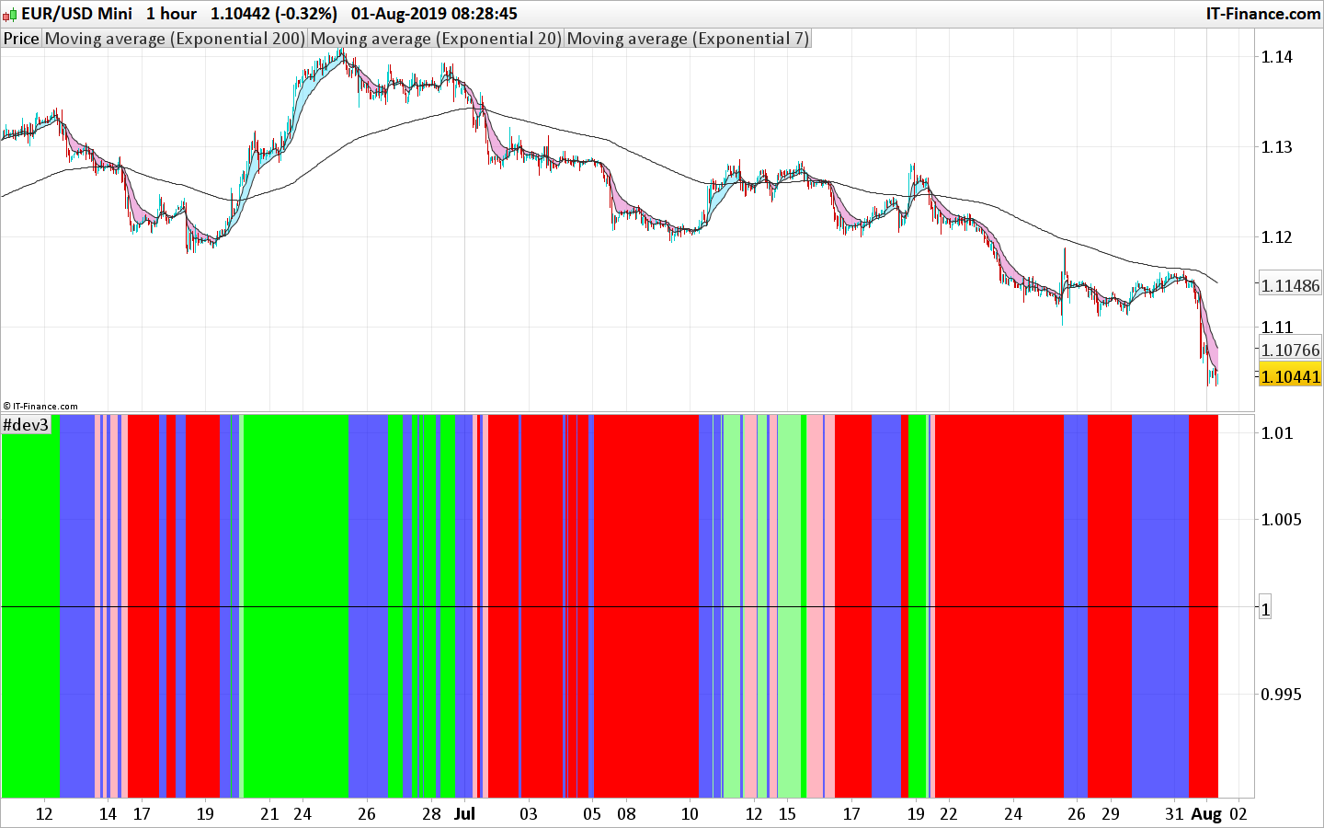Click the #dev3 indicator label
Screen dimensions: 1324x828
point(26,424)
